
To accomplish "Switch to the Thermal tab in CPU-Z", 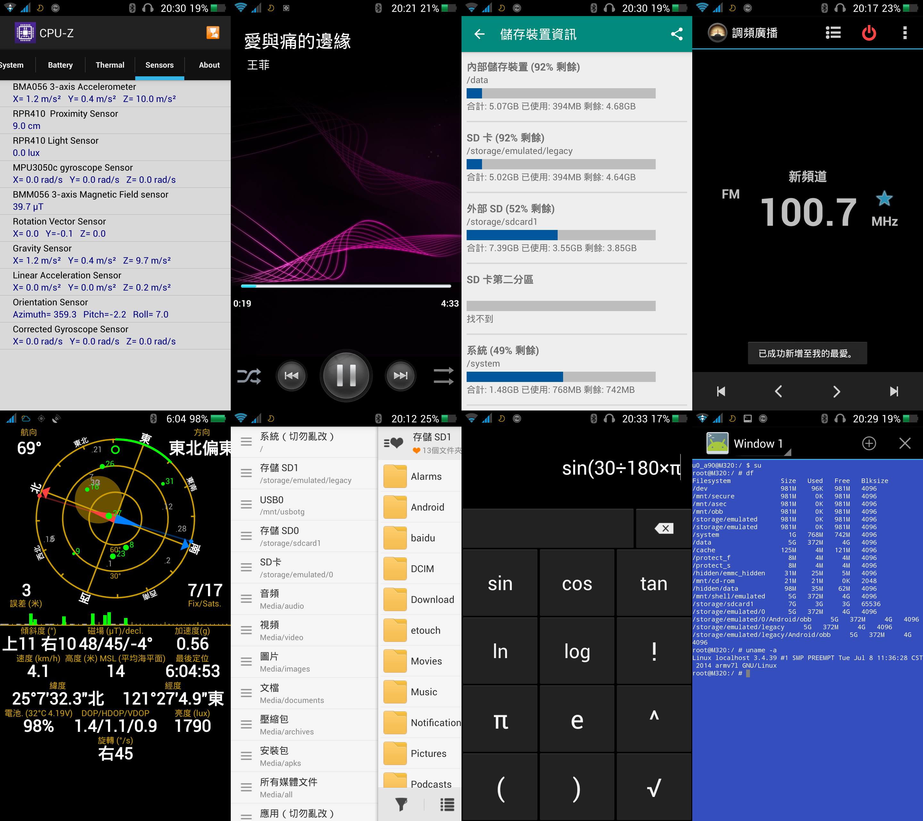I will tap(110, 65).
